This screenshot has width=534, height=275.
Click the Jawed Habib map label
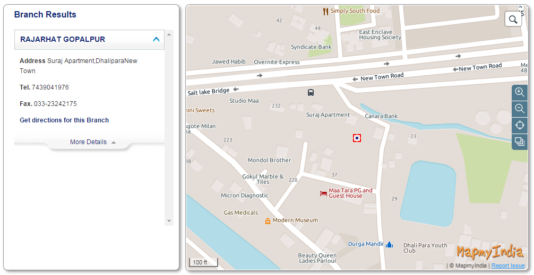(x=229, y=61)
